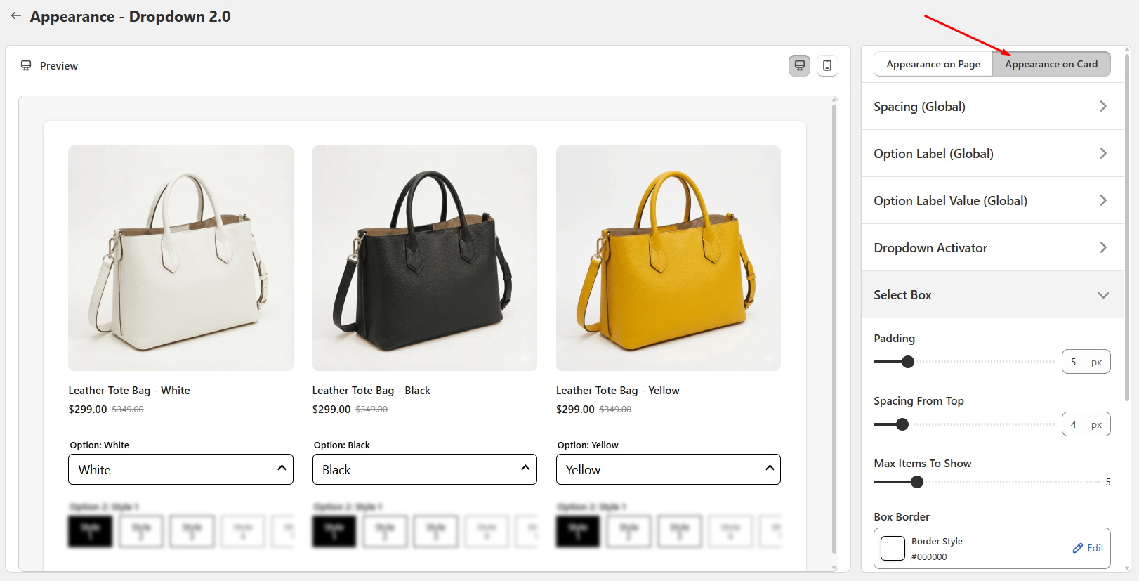1139x581 pixels.
Task: Open the White option dropdown
Action: [x=180, y=469]
